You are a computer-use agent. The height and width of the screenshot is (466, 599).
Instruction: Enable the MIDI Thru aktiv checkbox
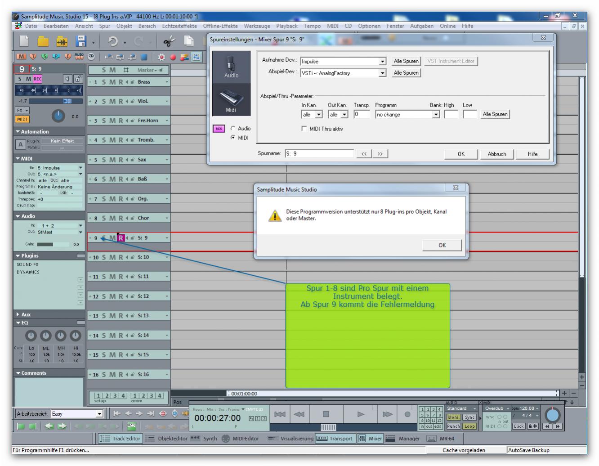coord(304,129)
